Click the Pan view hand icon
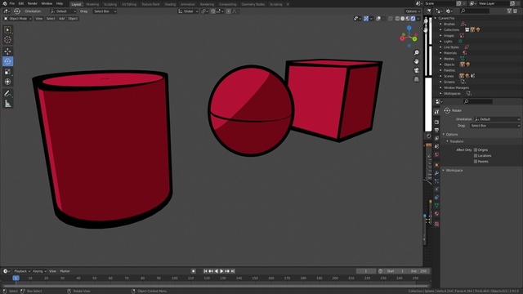This screenshot has width=523, height=294. pos(416,61)
